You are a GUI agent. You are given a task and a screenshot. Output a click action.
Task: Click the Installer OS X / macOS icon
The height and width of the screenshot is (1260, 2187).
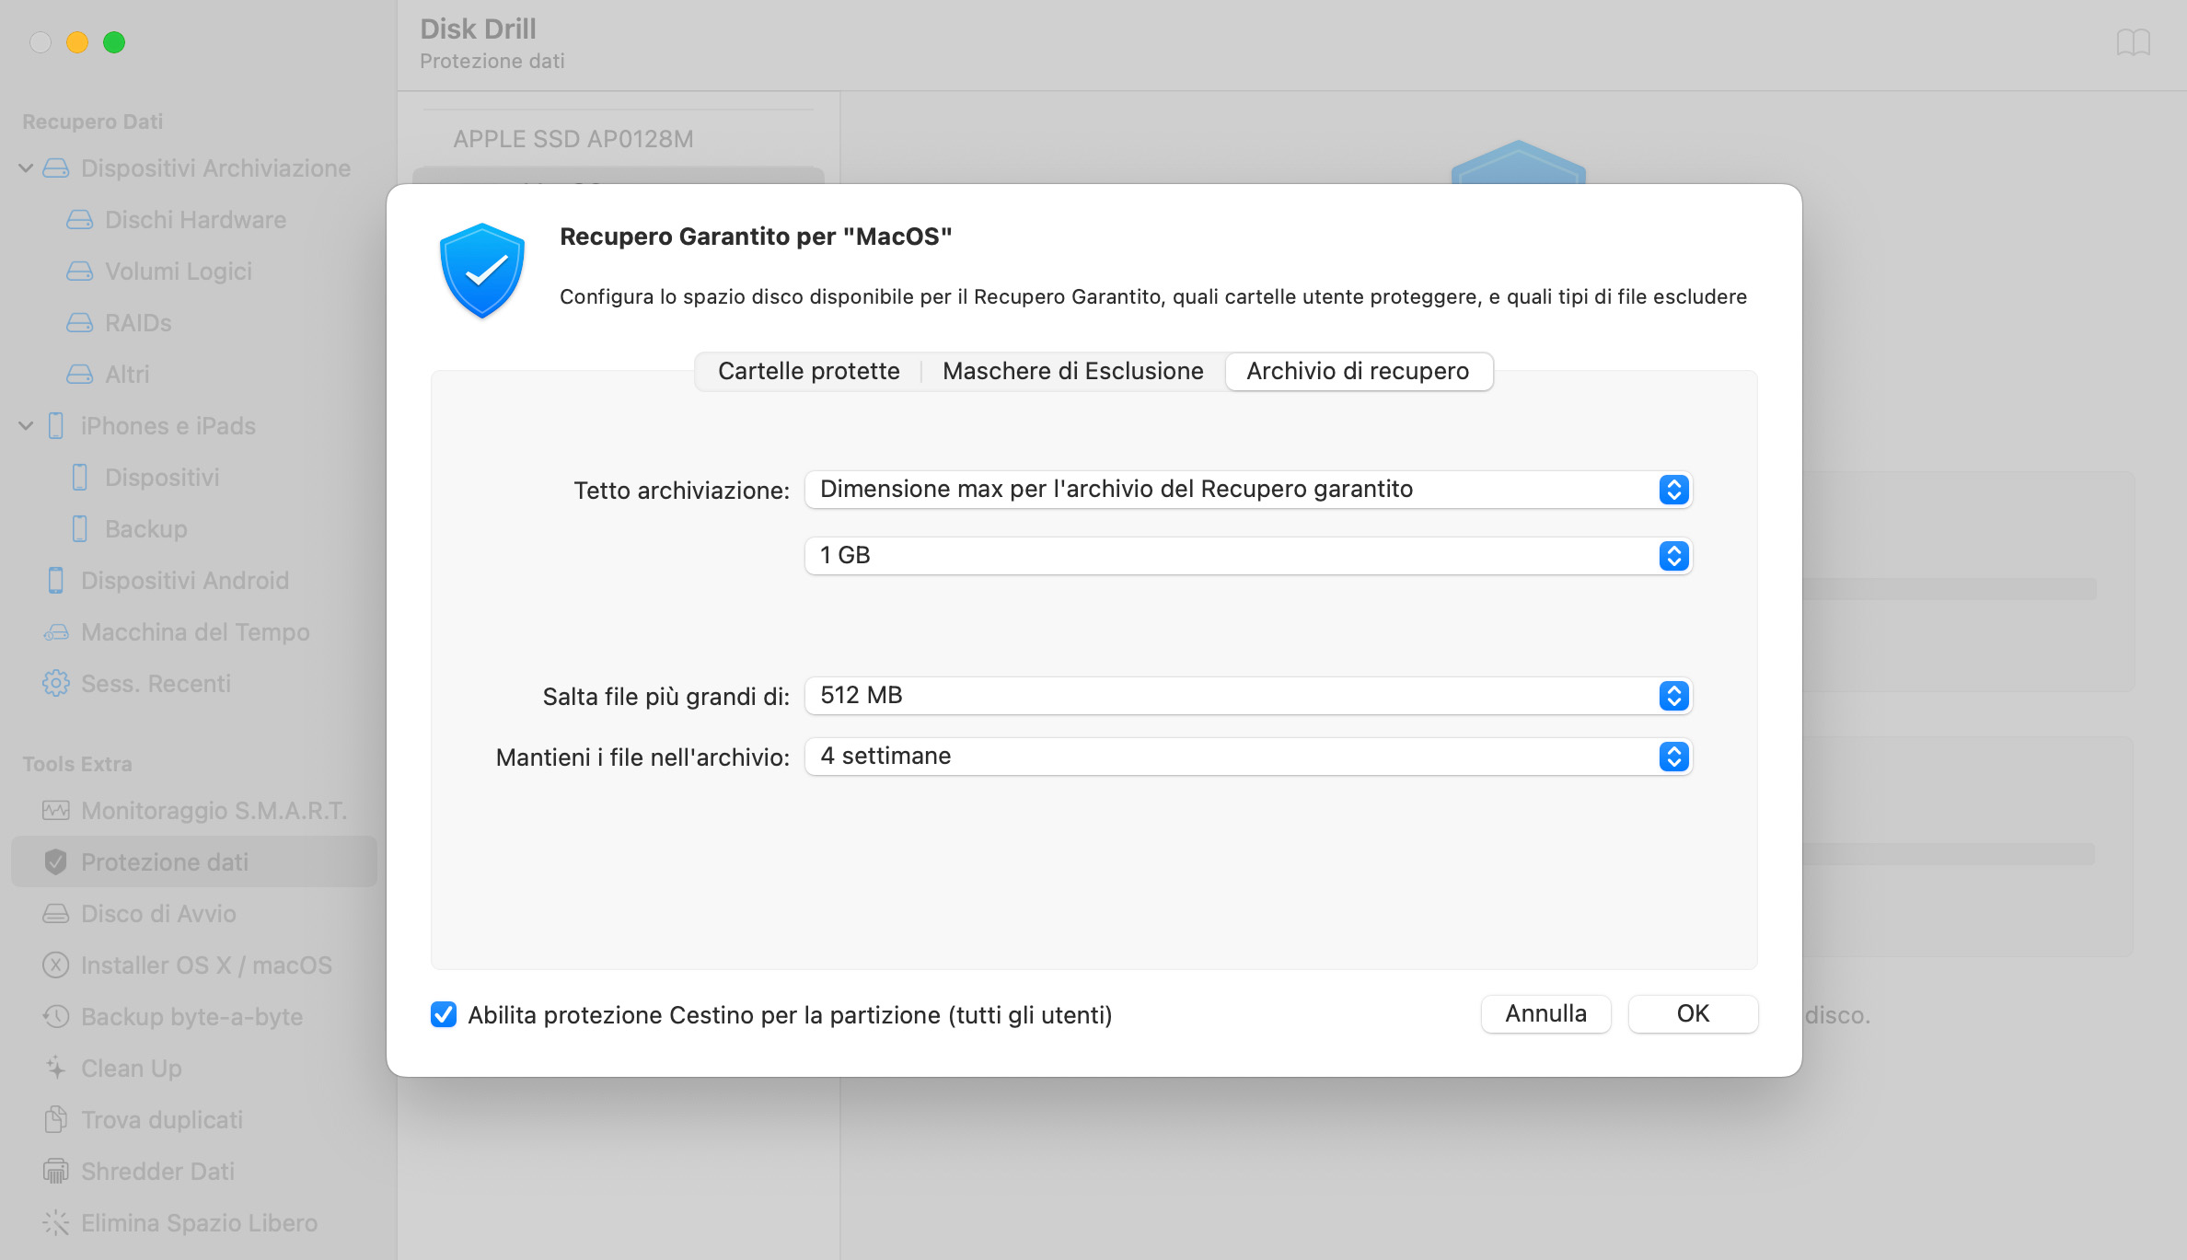click(x=56, y=965)
